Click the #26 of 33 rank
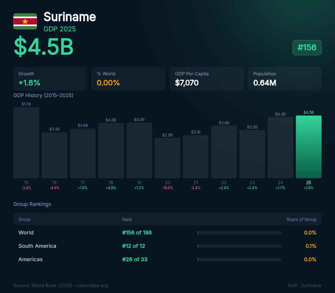Image resolution: width=335 pixels, height=293 pixels. (135, 260)
